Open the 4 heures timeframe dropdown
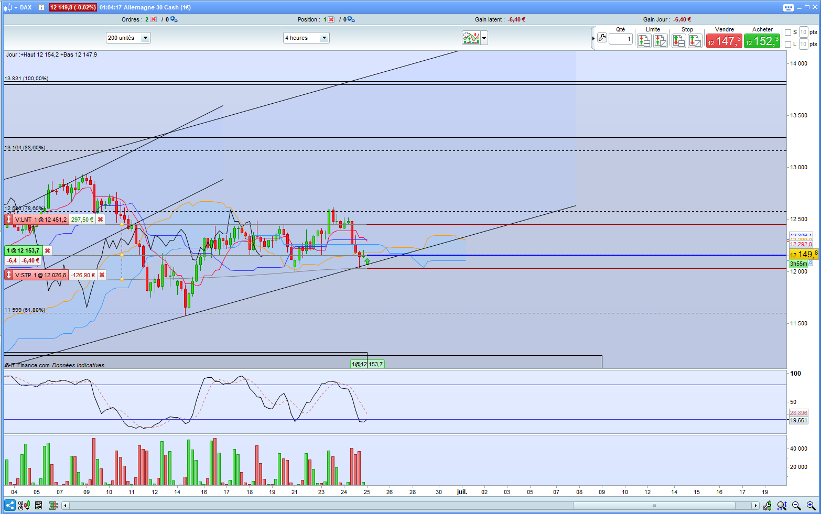 pos(306,38)
